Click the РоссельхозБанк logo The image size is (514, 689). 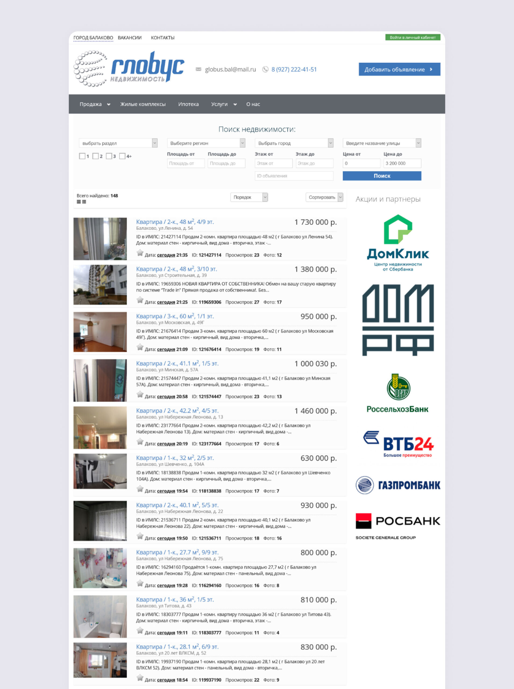tap(398, 393)
